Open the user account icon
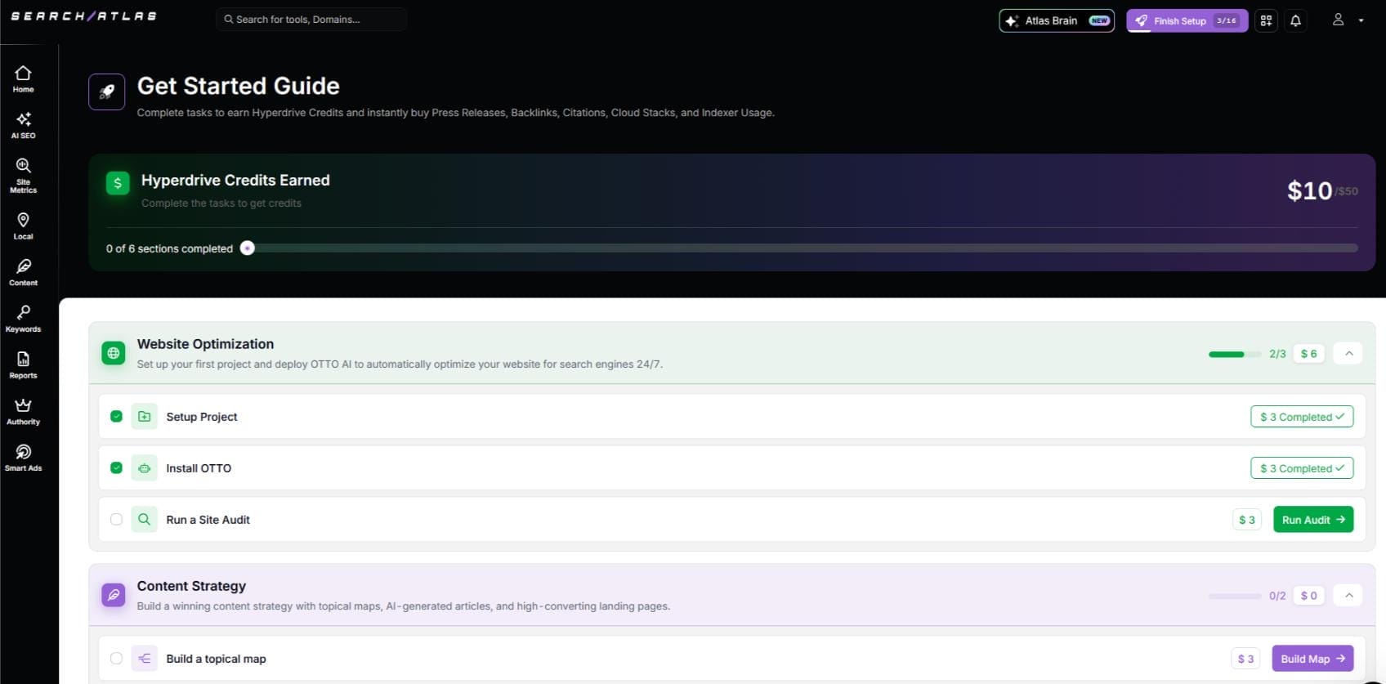Viewport: 1386px width, 684px height. (x=1338, y=20)
